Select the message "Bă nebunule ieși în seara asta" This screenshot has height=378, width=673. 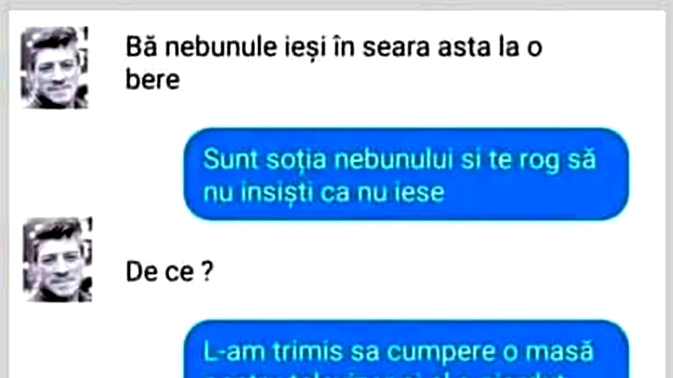334,64
